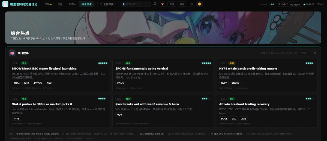
Task: Click strength dots on HYPE whale card
Action: pyautogui.click(x=310, y=63)
